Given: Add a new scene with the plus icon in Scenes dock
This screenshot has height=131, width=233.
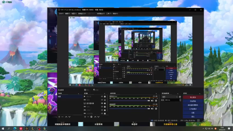Looking at the screenshot, I should click(59, 117).
